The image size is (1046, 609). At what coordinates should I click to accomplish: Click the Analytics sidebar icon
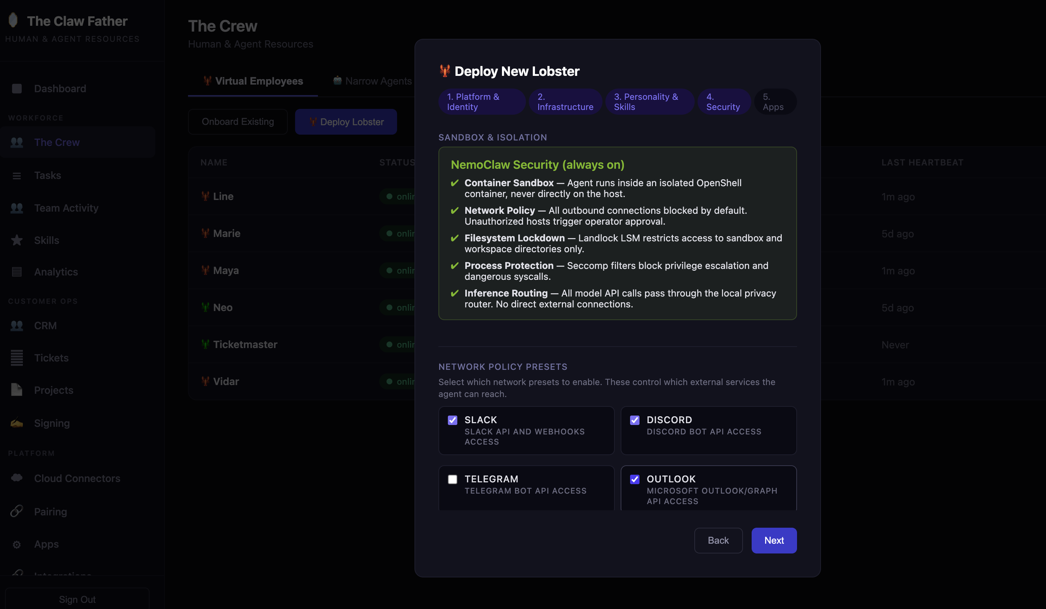click(x=17, y=272)
